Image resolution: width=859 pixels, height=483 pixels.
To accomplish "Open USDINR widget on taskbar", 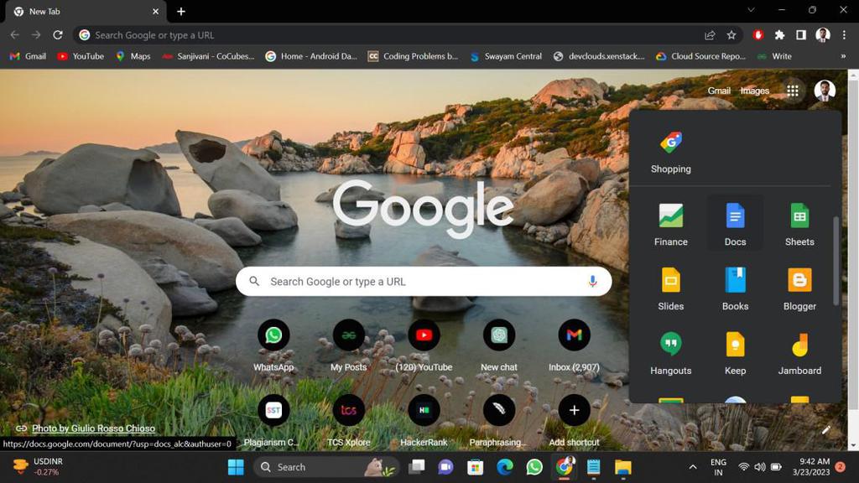I will tap(39, 466).
